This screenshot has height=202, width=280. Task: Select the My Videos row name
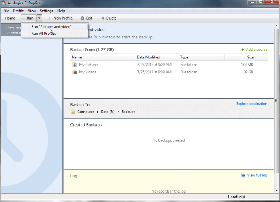click(87, 72)
